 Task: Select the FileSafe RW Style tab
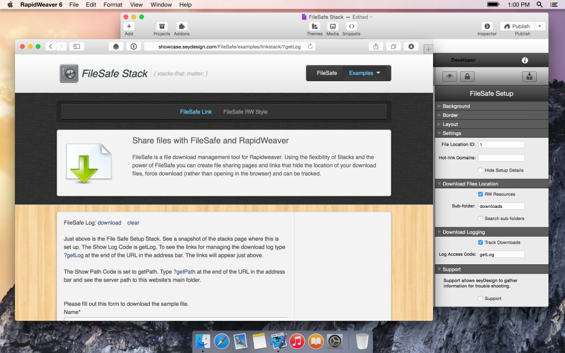click(x=246, y=112)
